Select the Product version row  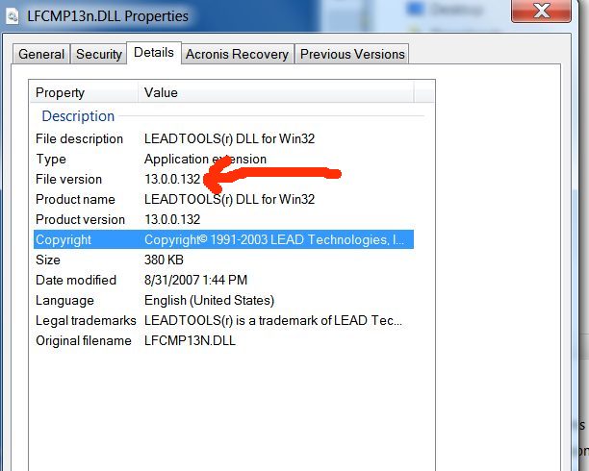pos(224,219)
